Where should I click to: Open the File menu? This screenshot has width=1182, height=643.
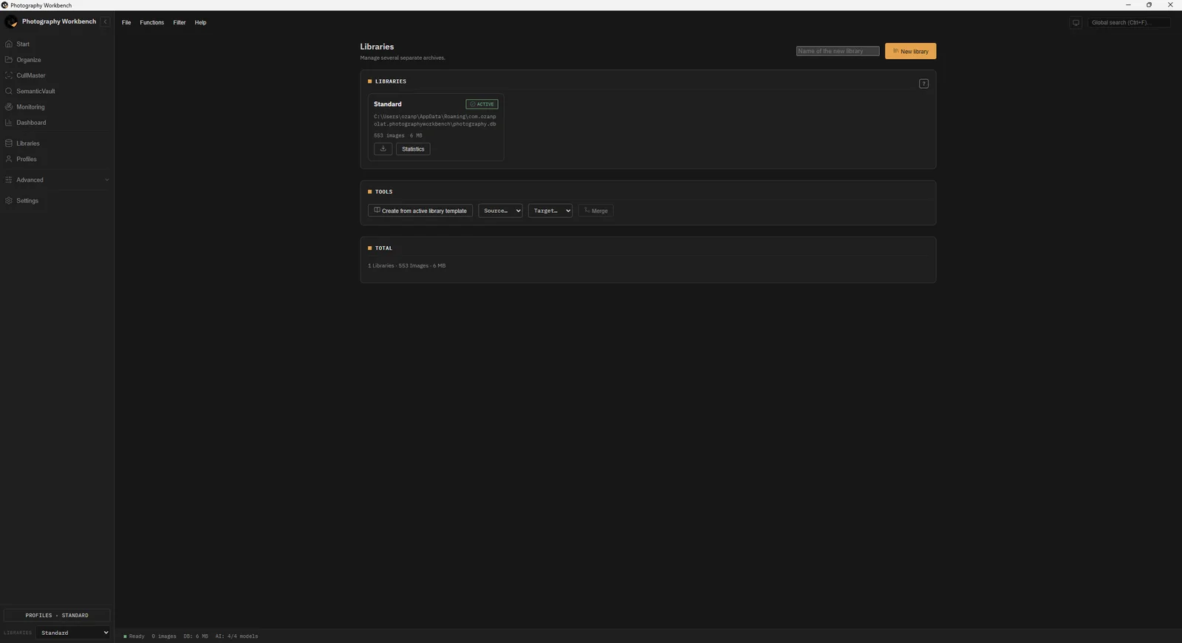126,23
